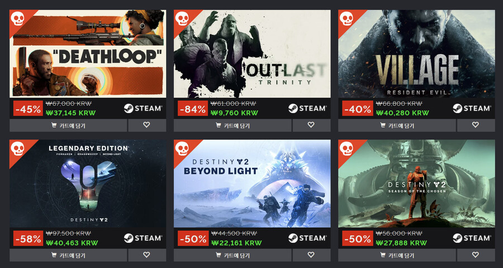503x268 pixels.
Task: Add Outlast Trinity to cart
Action: tap(232, 125)
